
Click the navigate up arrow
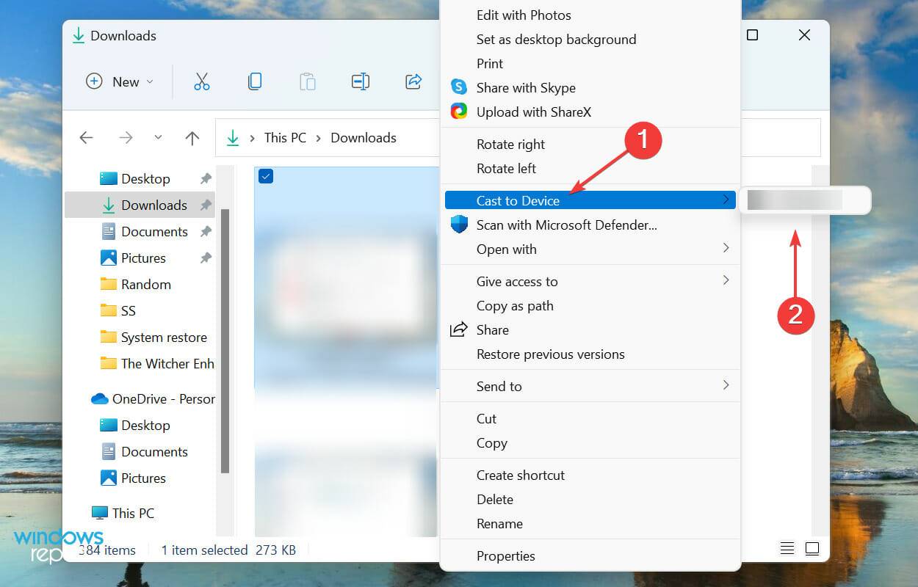192,137
